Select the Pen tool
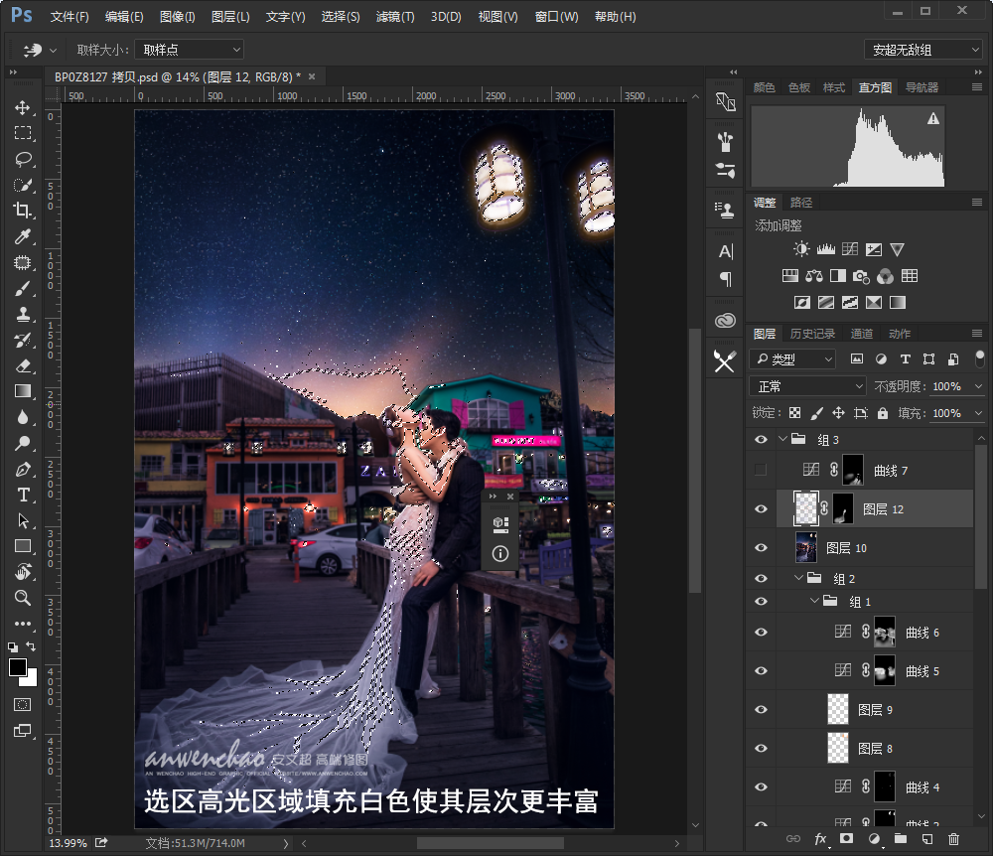The height and width of the screenshot is (856, 993). coord(23,469)
